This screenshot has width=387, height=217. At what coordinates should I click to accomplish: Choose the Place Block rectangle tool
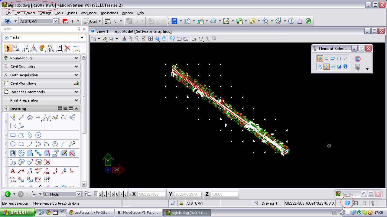13,135
